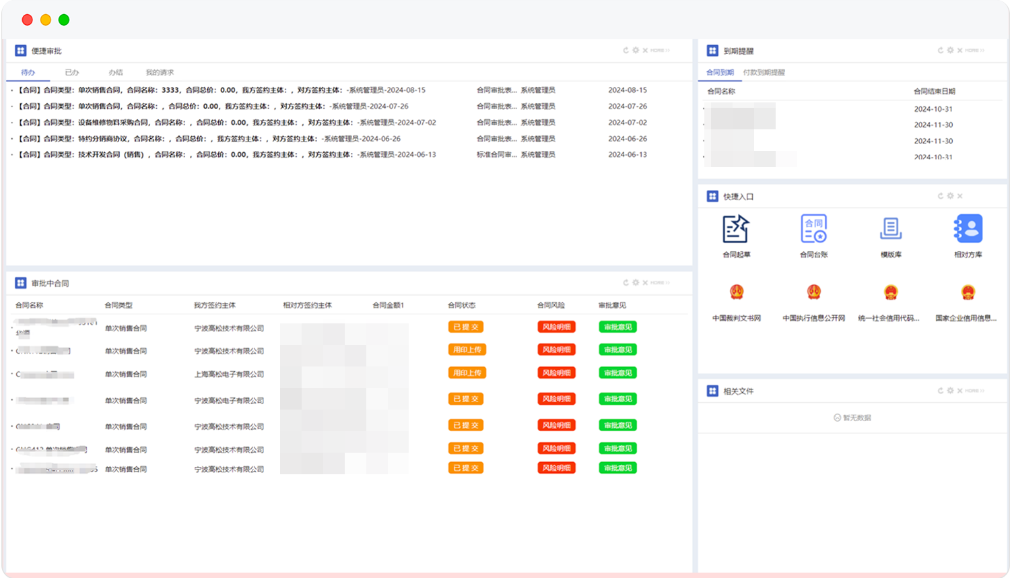1010x578 pixels.
Task: Click MORE link in 便捷审批 panel
Action: (x=660, y=51)
